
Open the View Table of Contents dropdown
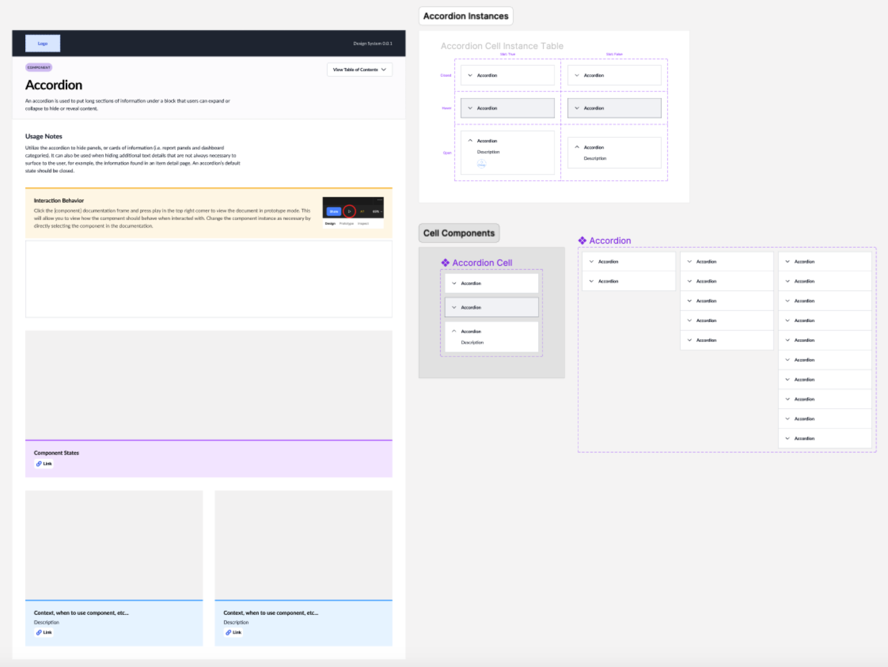[x=359, y=69]
